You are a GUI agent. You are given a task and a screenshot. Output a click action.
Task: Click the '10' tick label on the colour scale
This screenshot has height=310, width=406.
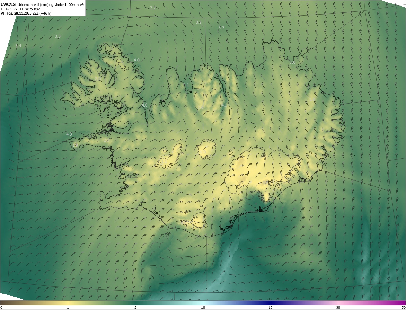click(203, 308)
